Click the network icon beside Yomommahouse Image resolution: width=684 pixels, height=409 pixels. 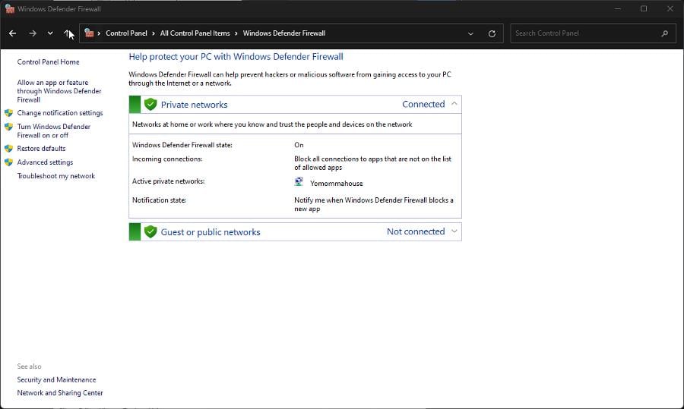click(299, 182)
